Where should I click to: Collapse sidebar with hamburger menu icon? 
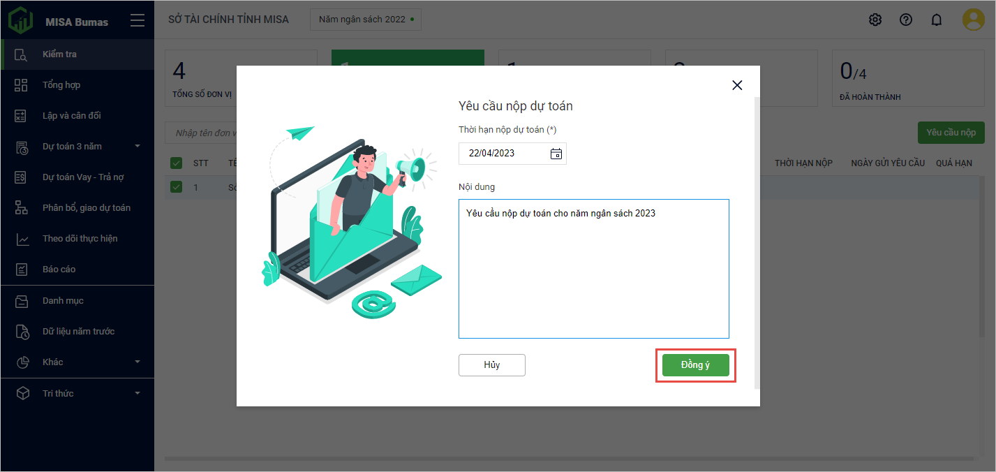137,21
